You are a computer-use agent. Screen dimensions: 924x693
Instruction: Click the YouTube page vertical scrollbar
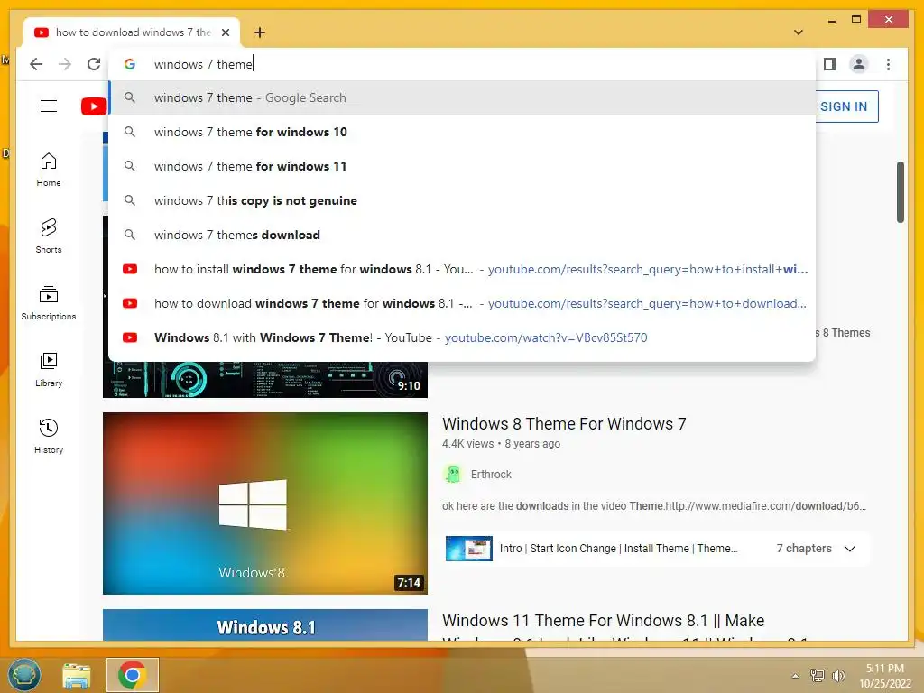900,192
